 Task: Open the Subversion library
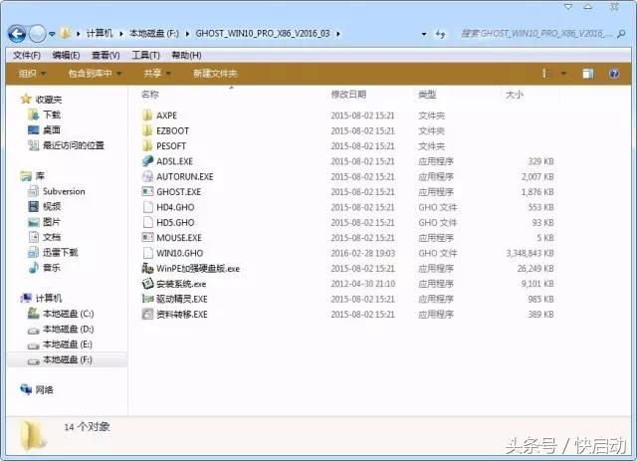coord(64,191)
